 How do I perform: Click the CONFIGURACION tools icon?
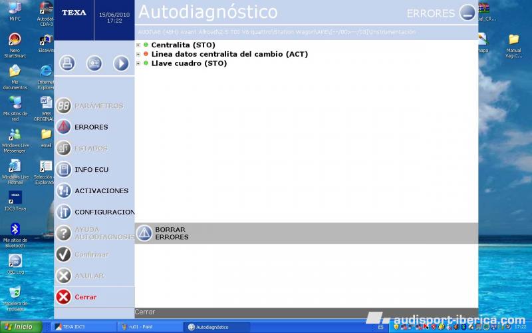tap(63, 212)
